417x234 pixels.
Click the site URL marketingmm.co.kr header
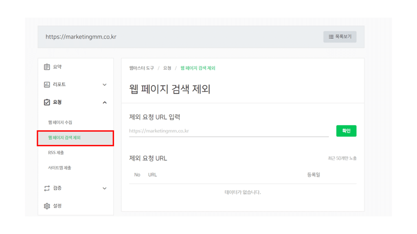tap(81, 37)
